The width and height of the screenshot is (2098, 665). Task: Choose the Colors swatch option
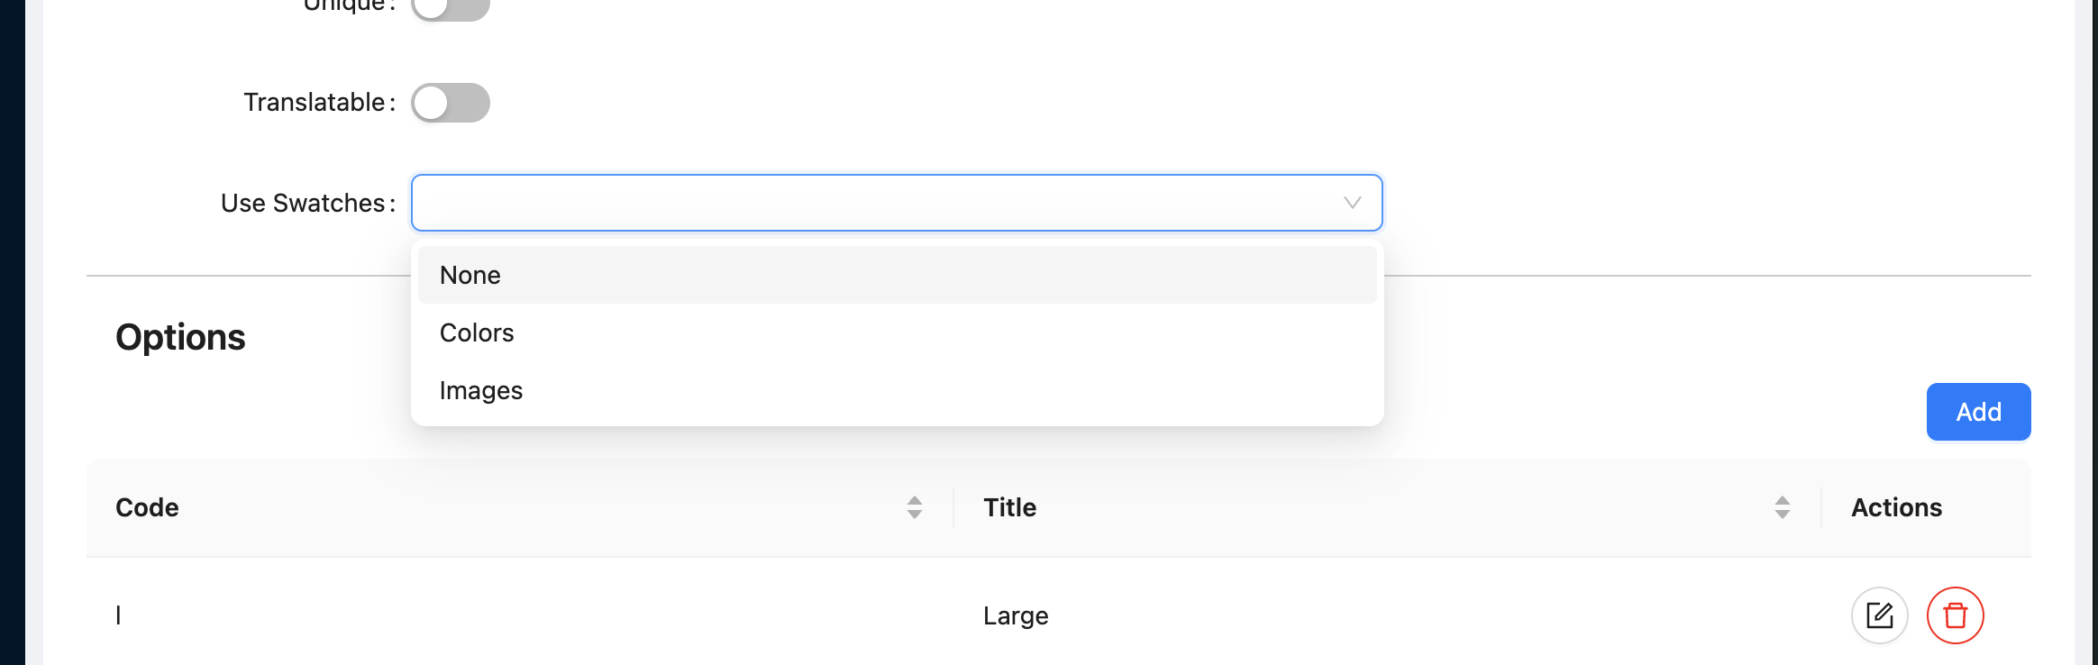point(477,332)
